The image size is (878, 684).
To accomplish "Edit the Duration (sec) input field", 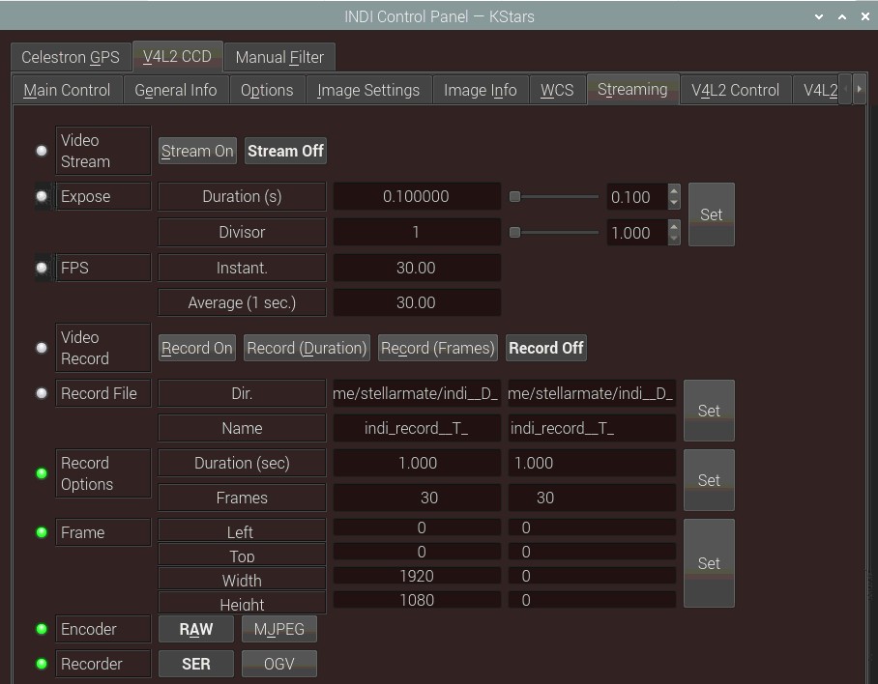I will pos(592,463).
